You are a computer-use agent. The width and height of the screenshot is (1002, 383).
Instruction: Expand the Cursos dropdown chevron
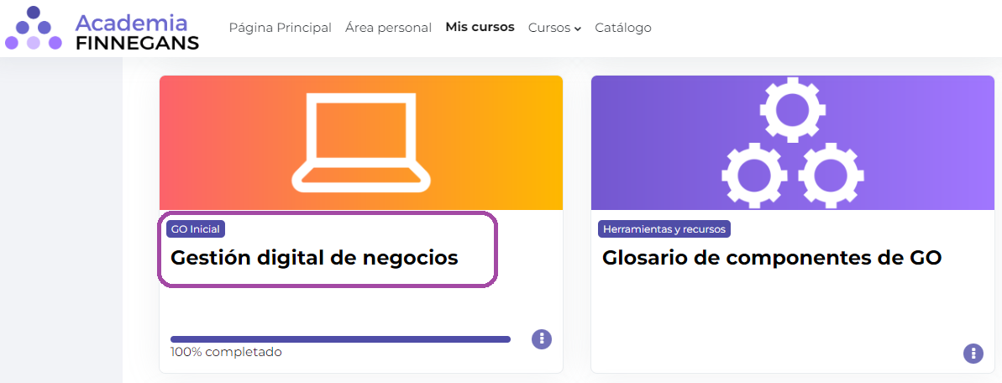pos(578,29)
